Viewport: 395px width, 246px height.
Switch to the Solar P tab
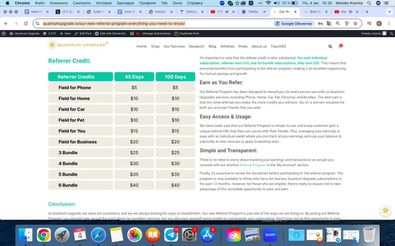(98, 12)
